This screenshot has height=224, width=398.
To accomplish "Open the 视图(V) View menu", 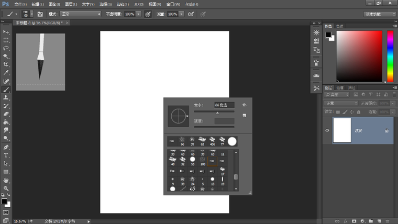I will [153, 4].
